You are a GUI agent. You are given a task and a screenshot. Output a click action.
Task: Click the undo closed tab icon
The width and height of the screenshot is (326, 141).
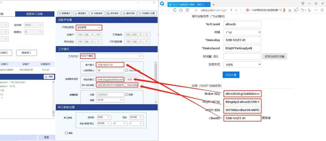[302, 10]
